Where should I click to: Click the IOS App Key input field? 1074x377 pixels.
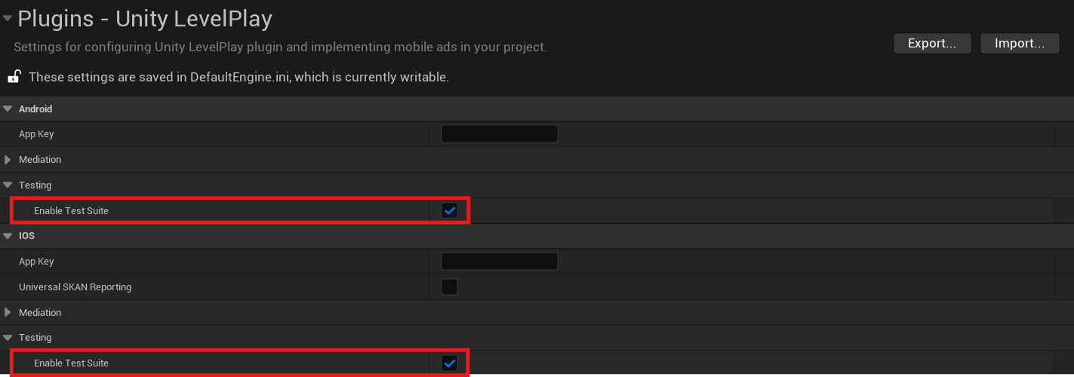tap(499, 262)
